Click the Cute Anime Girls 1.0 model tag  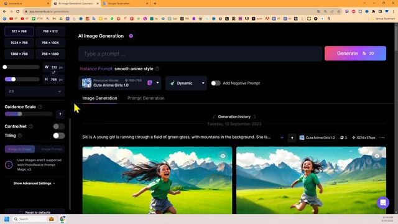[317, 138]
